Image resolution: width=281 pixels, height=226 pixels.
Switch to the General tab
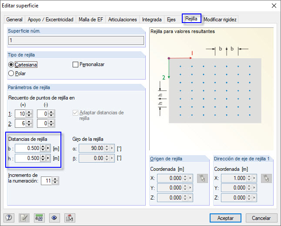click(14, 20)
